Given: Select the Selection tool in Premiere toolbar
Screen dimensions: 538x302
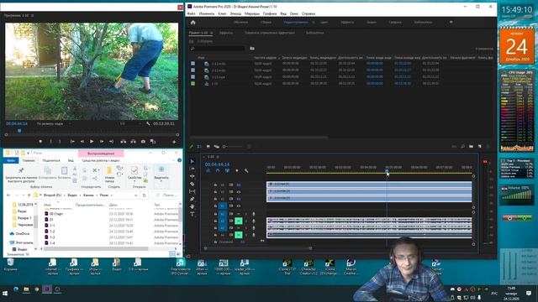Looking at the screenshot, I should [x=193, y=161].
